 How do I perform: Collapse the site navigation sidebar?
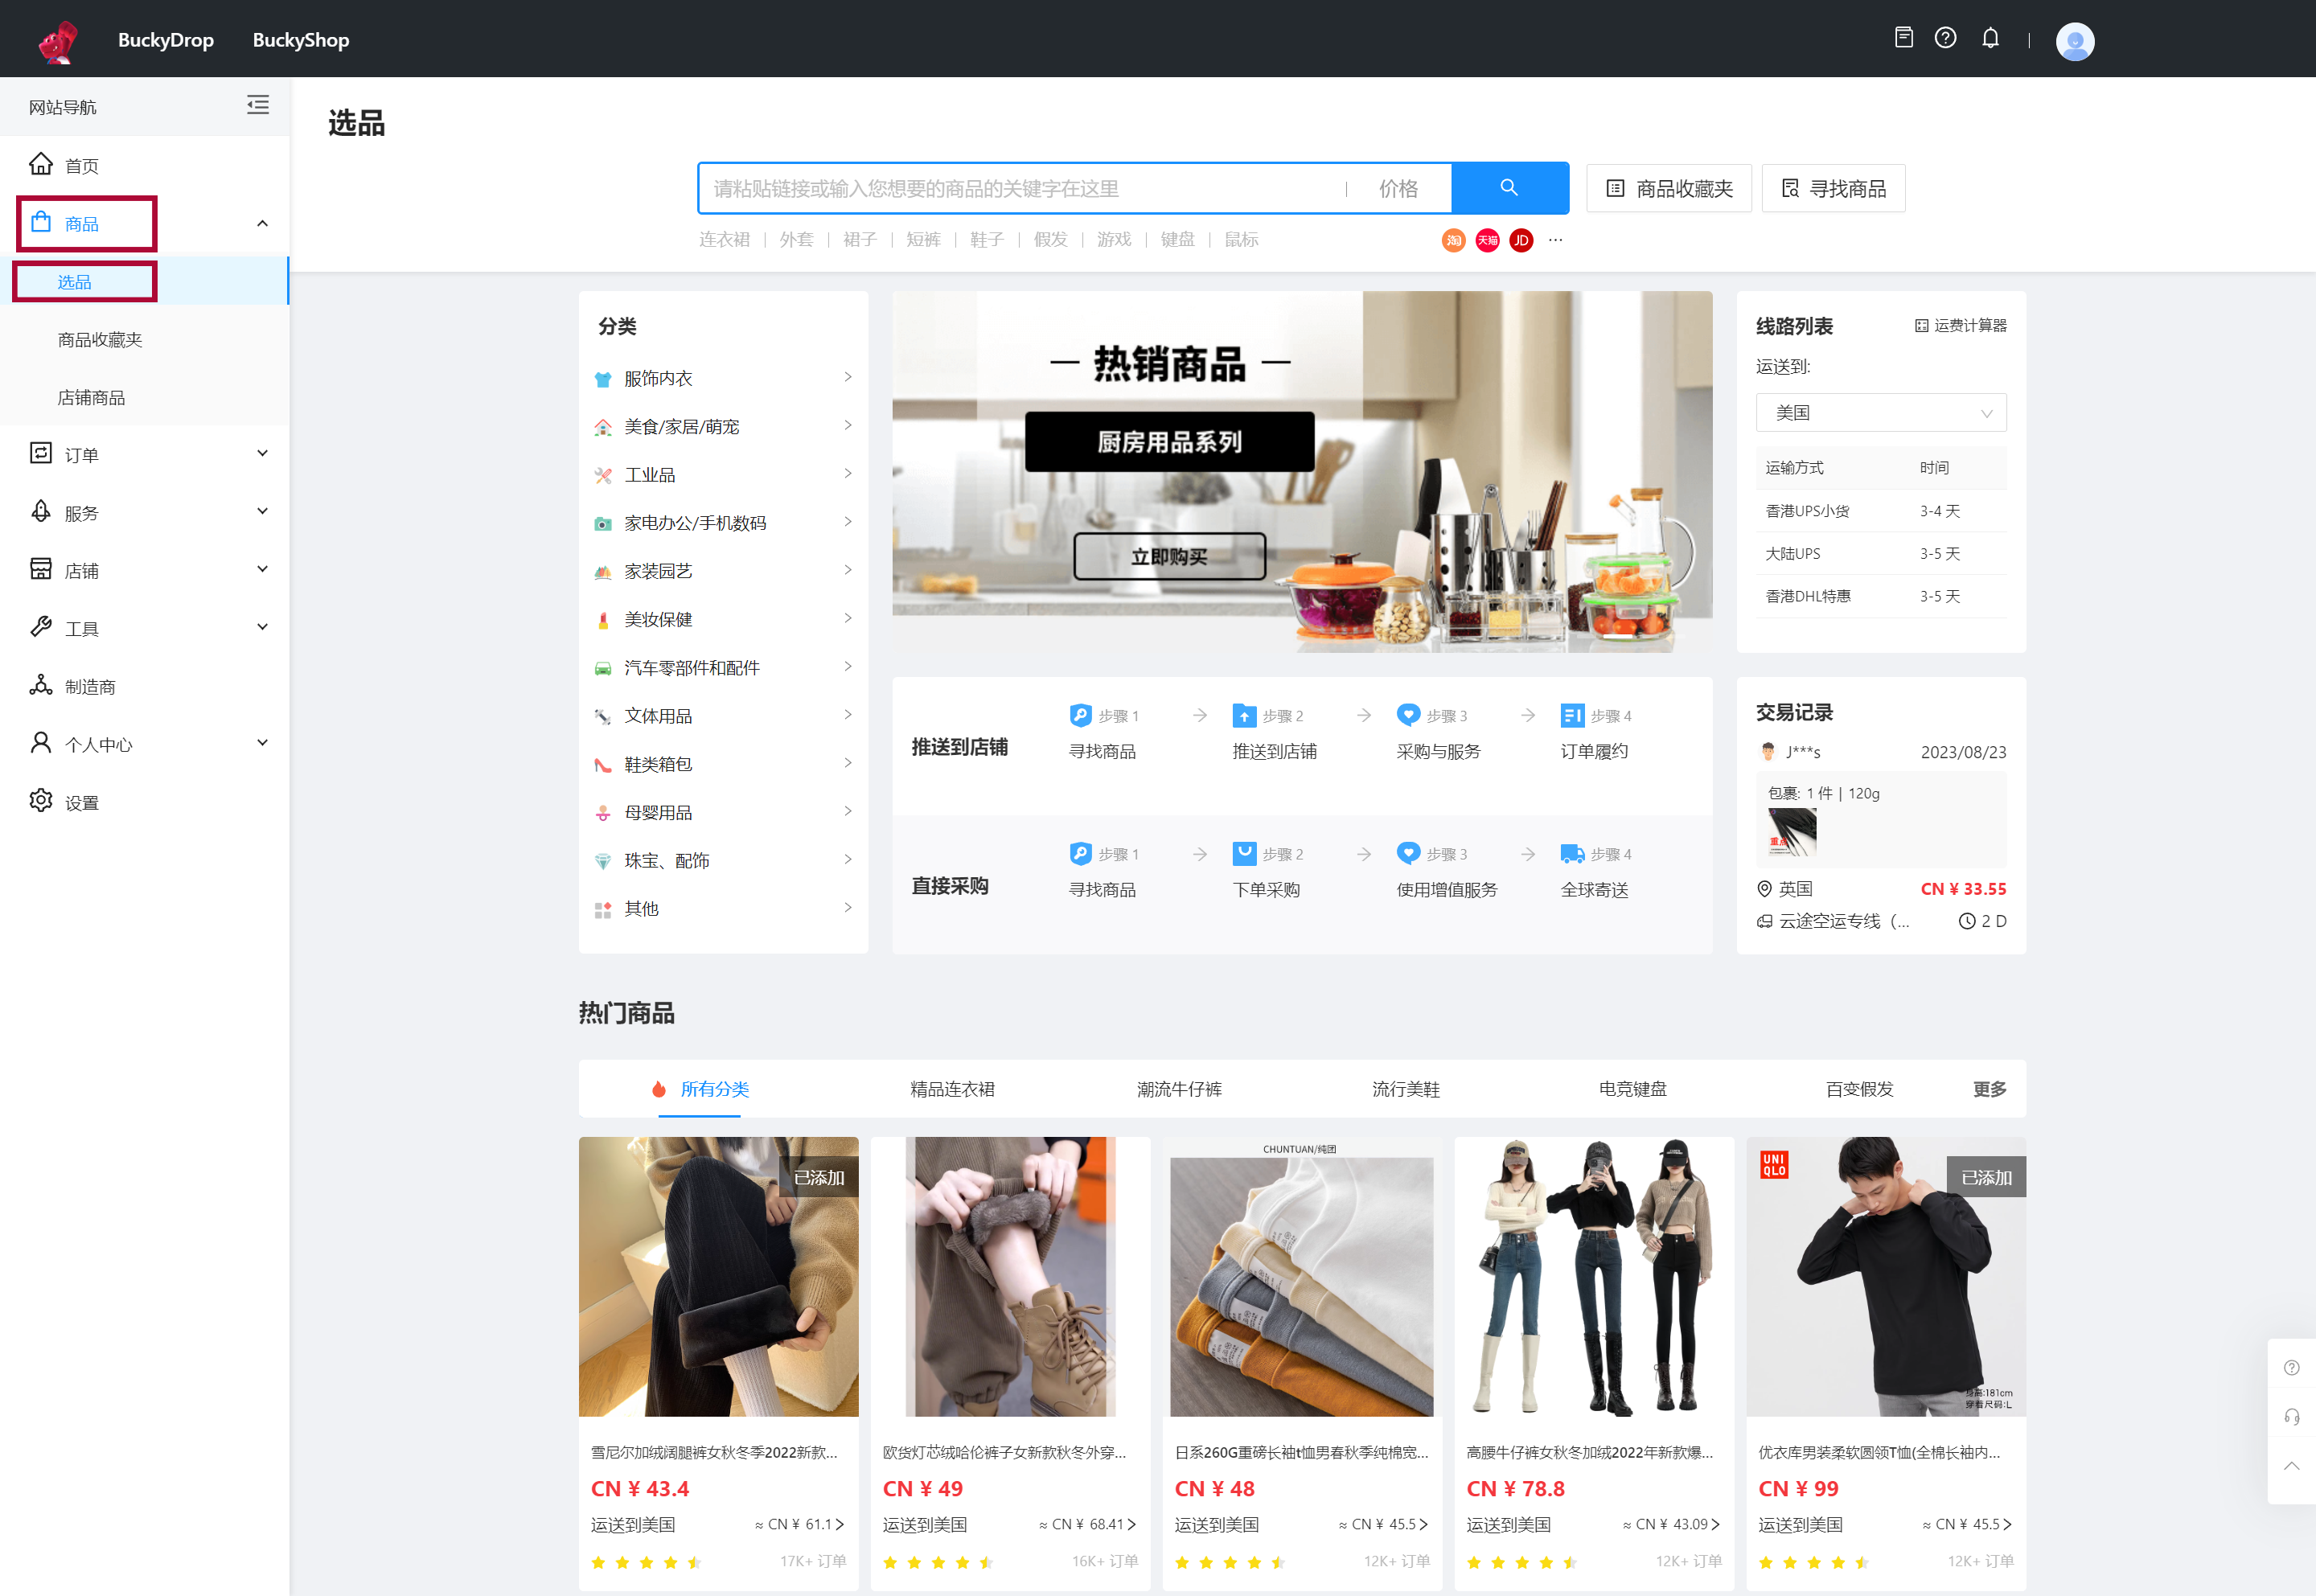(258, 105)
